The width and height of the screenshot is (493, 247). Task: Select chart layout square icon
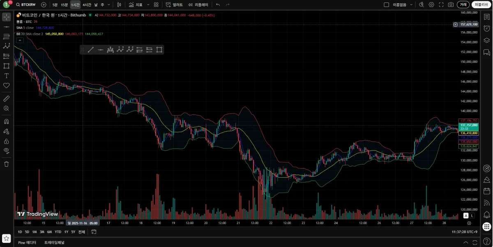click(386, 5)
